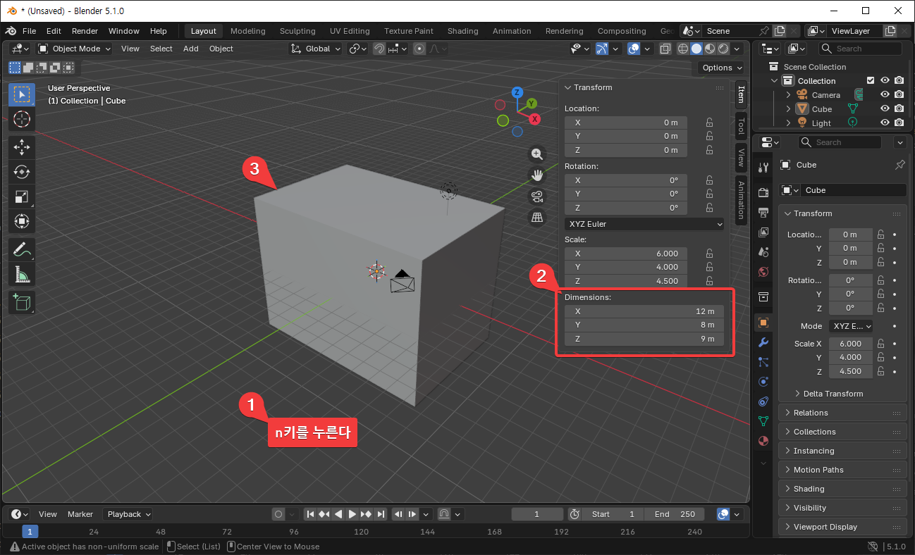The height and width of the screenshot is (555, 915).
Task: Select the Move tool in the toolbar
Action: [22, 146]
